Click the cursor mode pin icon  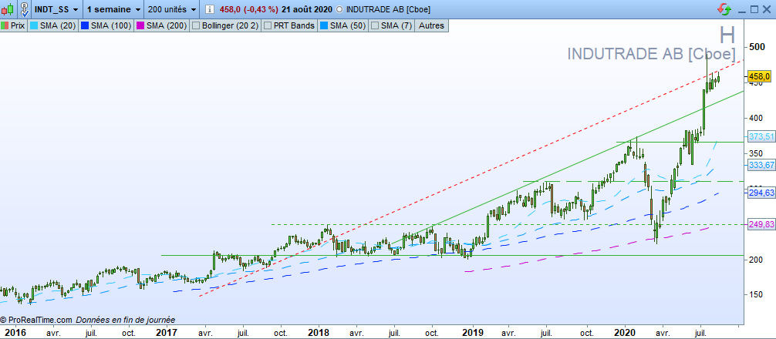pyautogui.click(x=23, y=8)
